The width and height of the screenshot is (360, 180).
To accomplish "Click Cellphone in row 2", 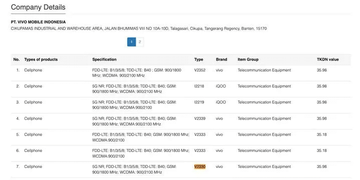I will 33,86.
